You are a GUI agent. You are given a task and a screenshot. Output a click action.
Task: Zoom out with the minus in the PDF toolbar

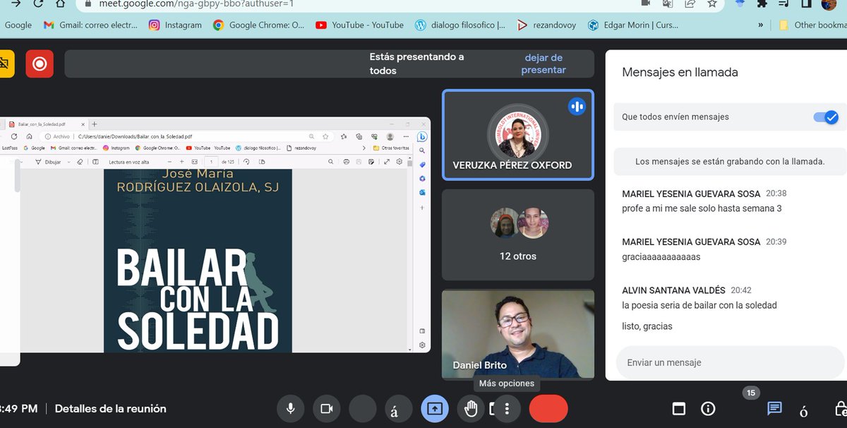(169, 162)
